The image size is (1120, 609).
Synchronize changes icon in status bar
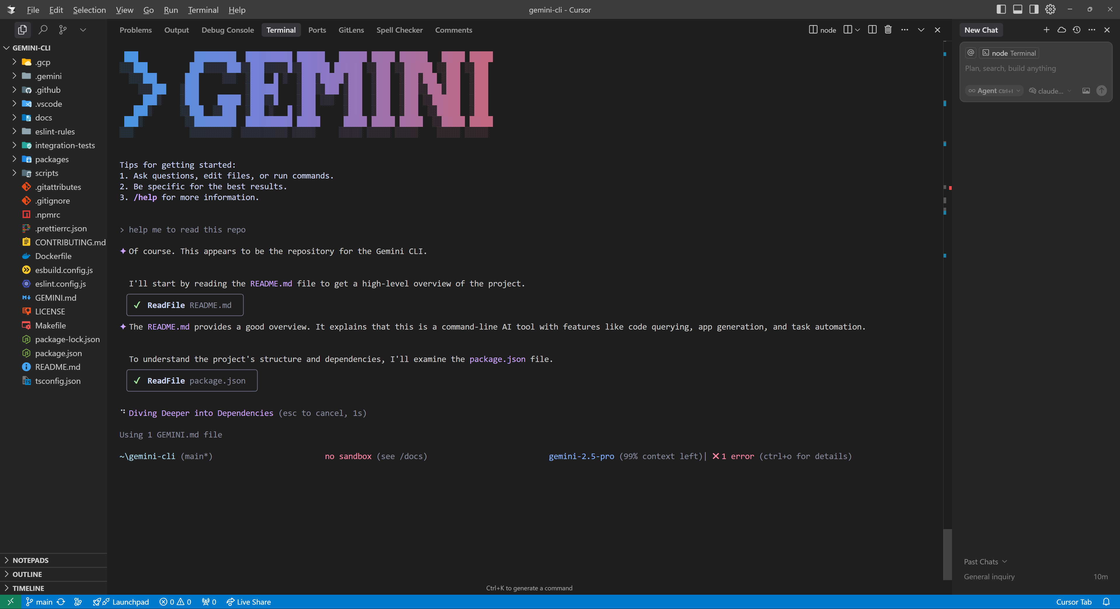[x=61, y=602]
